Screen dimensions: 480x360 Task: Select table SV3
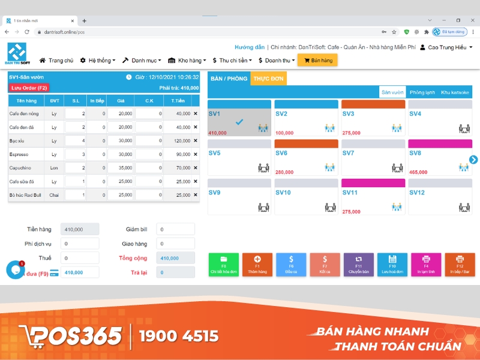click(373, 118)
